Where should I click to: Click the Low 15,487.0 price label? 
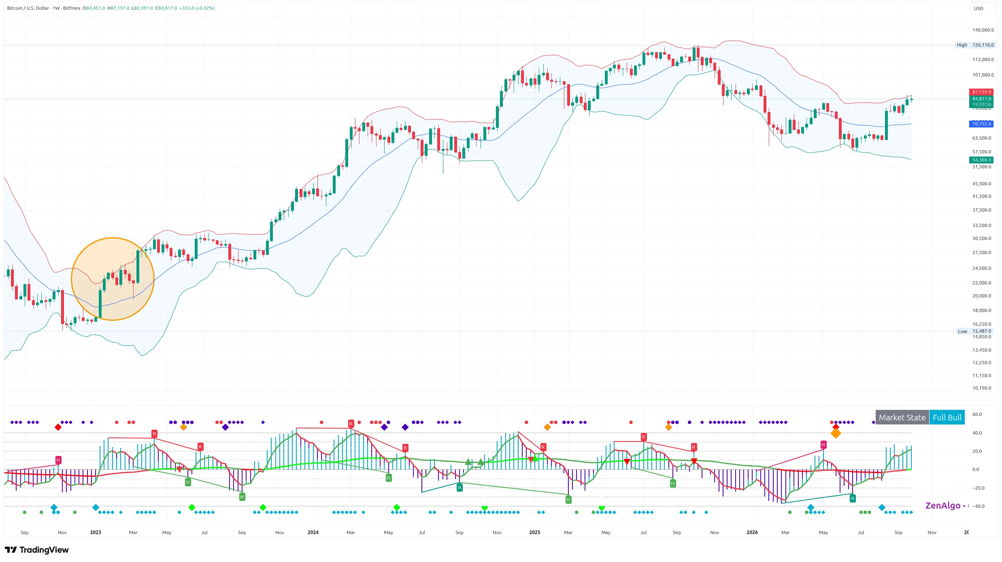(976, 331)
